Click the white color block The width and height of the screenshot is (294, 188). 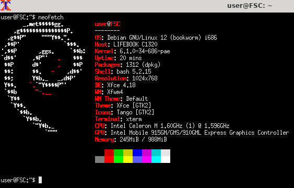166,159
